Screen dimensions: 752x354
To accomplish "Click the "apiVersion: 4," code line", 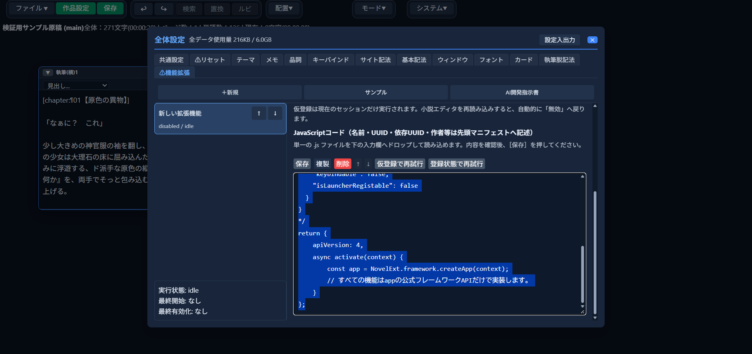I will pos(338,245).
